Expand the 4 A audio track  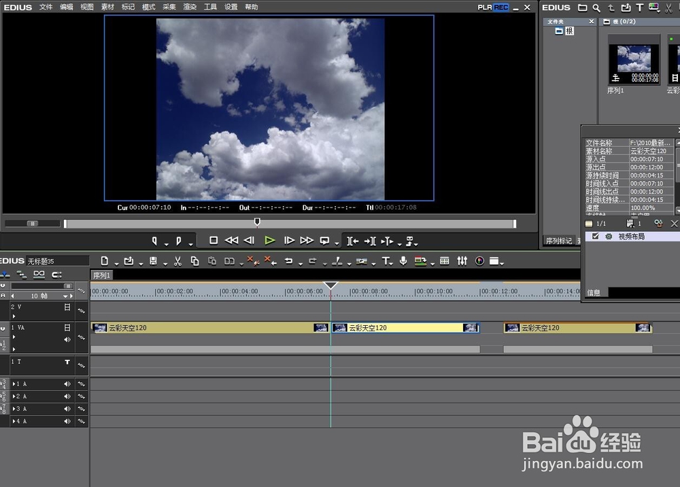(x=14, y=421)
